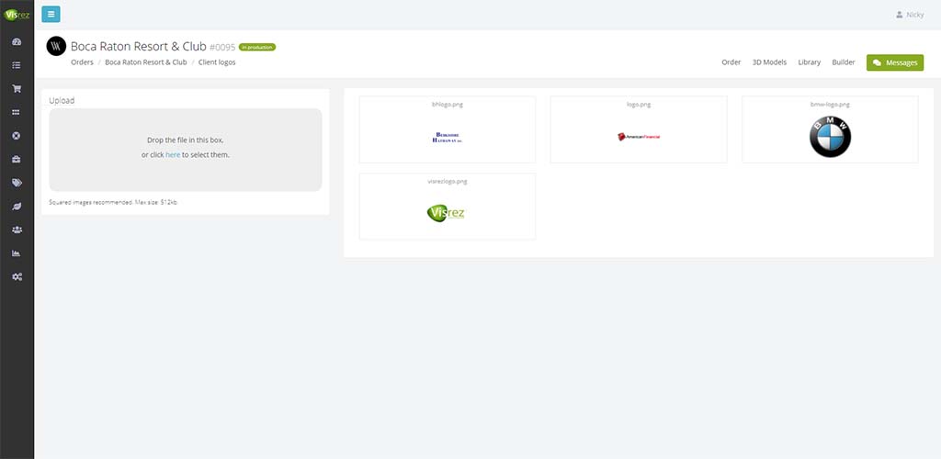This screenshot has height=459, width=941.
Task: Click the Boca Raton Resort & Club title
Action: coord(139,46)
